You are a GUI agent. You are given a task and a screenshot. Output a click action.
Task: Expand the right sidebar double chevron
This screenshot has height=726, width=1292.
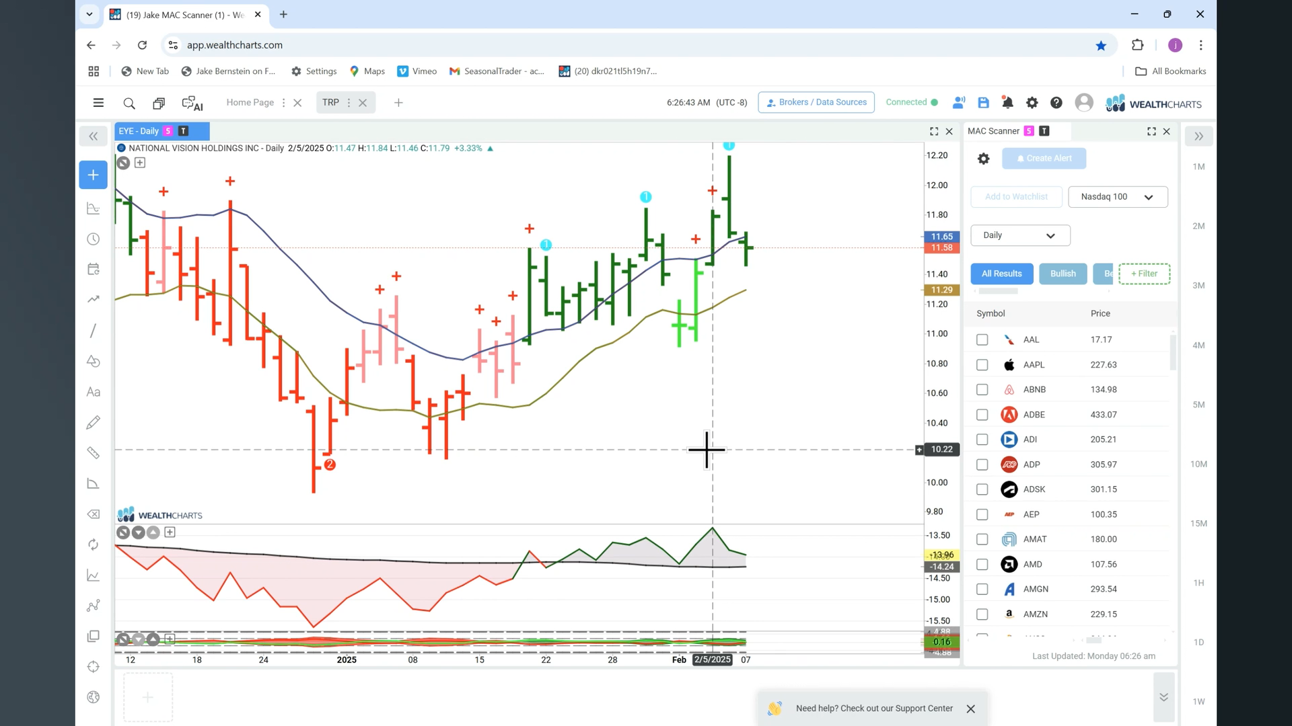[x=1198, y=136]
